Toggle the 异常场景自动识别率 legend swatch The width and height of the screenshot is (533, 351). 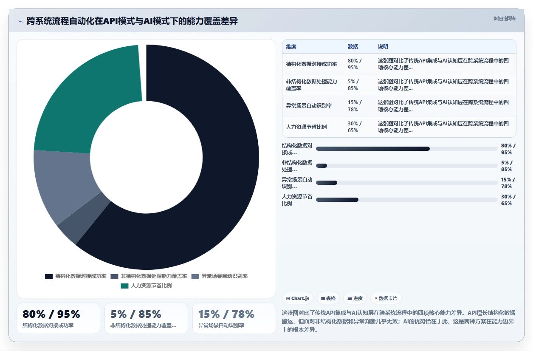[x=195, y=276]
